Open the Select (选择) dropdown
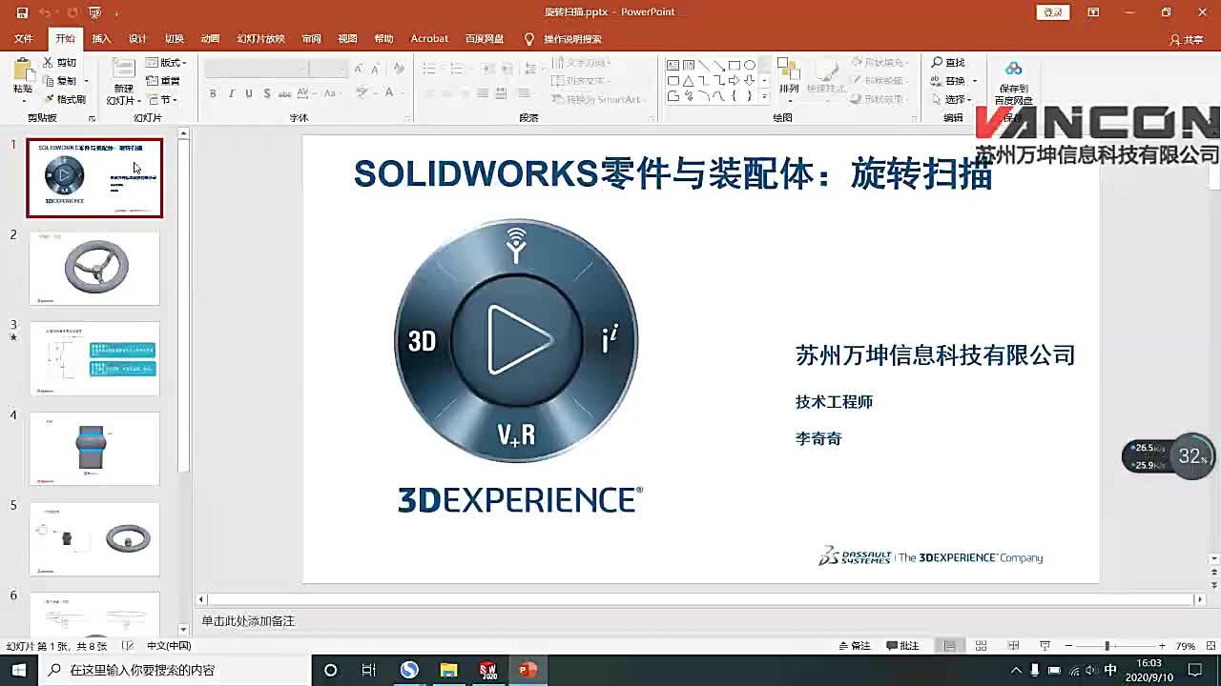 click(951, 99)
